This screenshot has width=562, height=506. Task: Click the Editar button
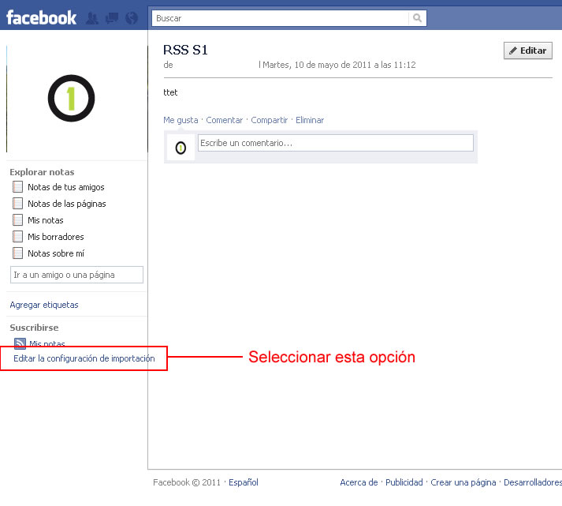click(528, 51)
